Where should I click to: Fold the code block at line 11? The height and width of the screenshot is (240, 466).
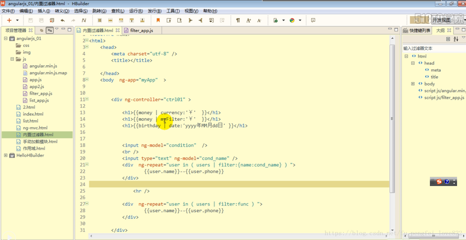87,99
